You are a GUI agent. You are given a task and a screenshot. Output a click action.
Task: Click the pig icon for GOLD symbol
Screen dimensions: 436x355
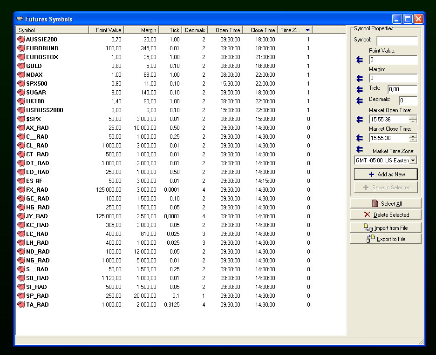(21, 66)
